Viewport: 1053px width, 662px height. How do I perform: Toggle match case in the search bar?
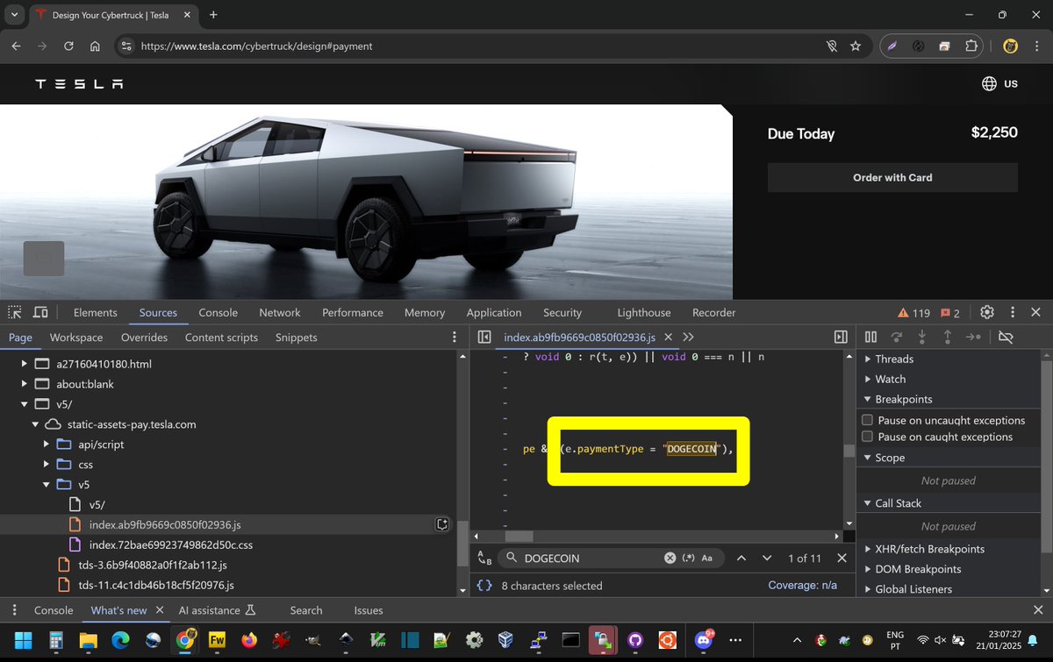[707, 558]
